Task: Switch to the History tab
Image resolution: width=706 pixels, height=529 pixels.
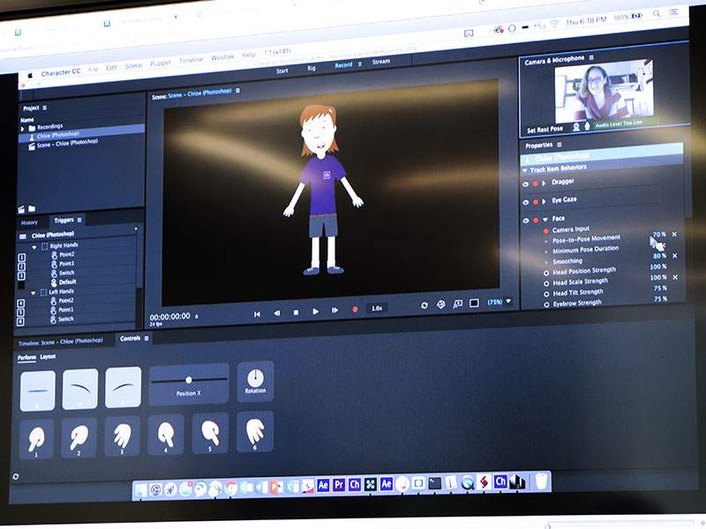Action: click(x=29, y=223)
